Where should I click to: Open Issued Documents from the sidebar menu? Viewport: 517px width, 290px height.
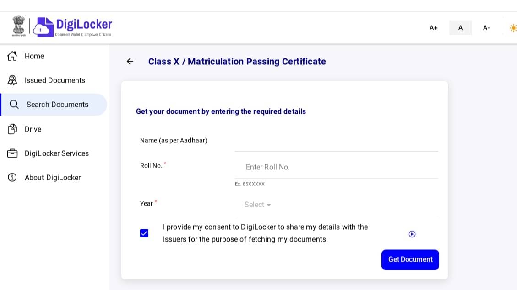(54, 80)
